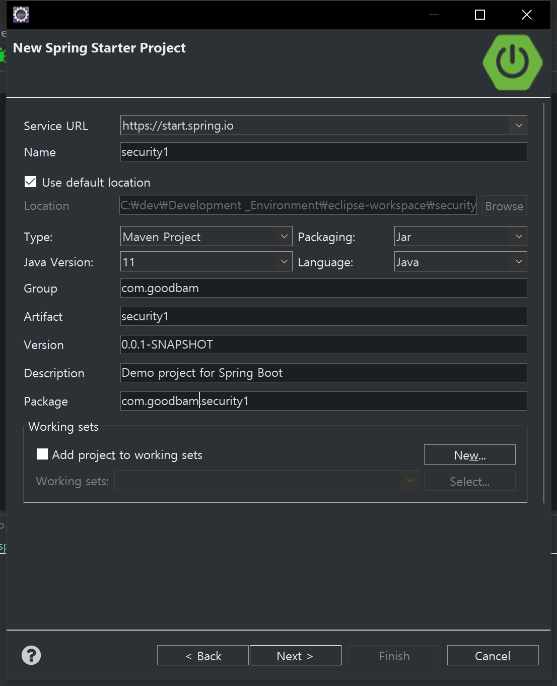Click Select... working sets button
Viewport: 557px width, 686px height.
click(x=470, y=481)
